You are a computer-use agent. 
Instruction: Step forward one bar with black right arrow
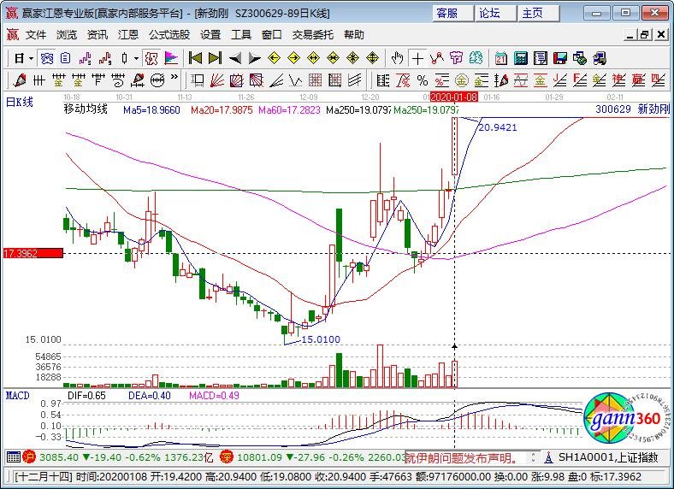point(255,58)
